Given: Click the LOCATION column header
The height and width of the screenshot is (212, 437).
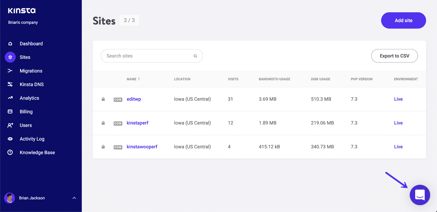Looking at the screenshot, I should coord(182,79).
